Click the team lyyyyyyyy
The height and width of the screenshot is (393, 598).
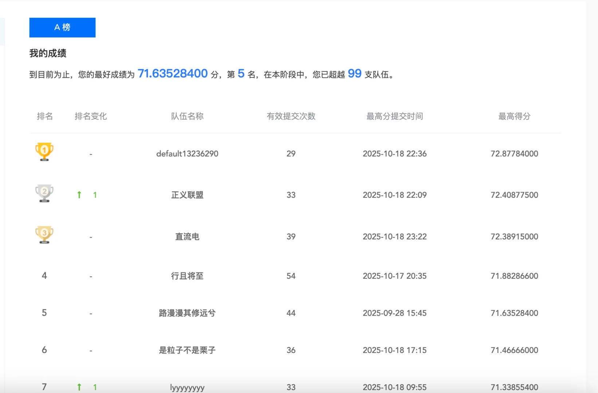click(x=187, y=387)
